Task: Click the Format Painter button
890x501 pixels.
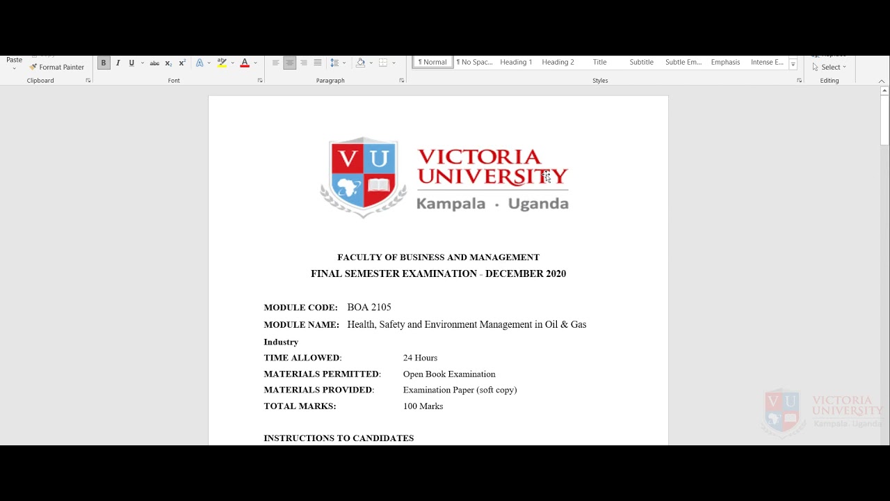Action: (x=57, y=67)
